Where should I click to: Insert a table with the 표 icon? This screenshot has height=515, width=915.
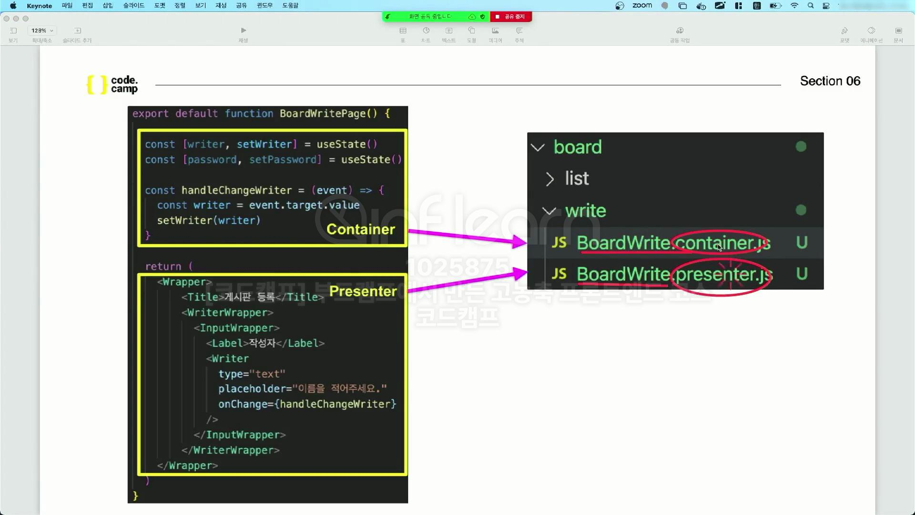[x=403, y=31]
